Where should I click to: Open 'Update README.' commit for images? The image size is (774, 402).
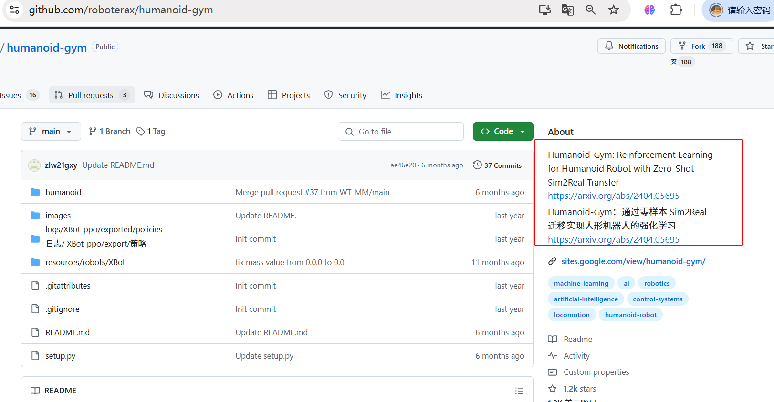tap(266, 216)
